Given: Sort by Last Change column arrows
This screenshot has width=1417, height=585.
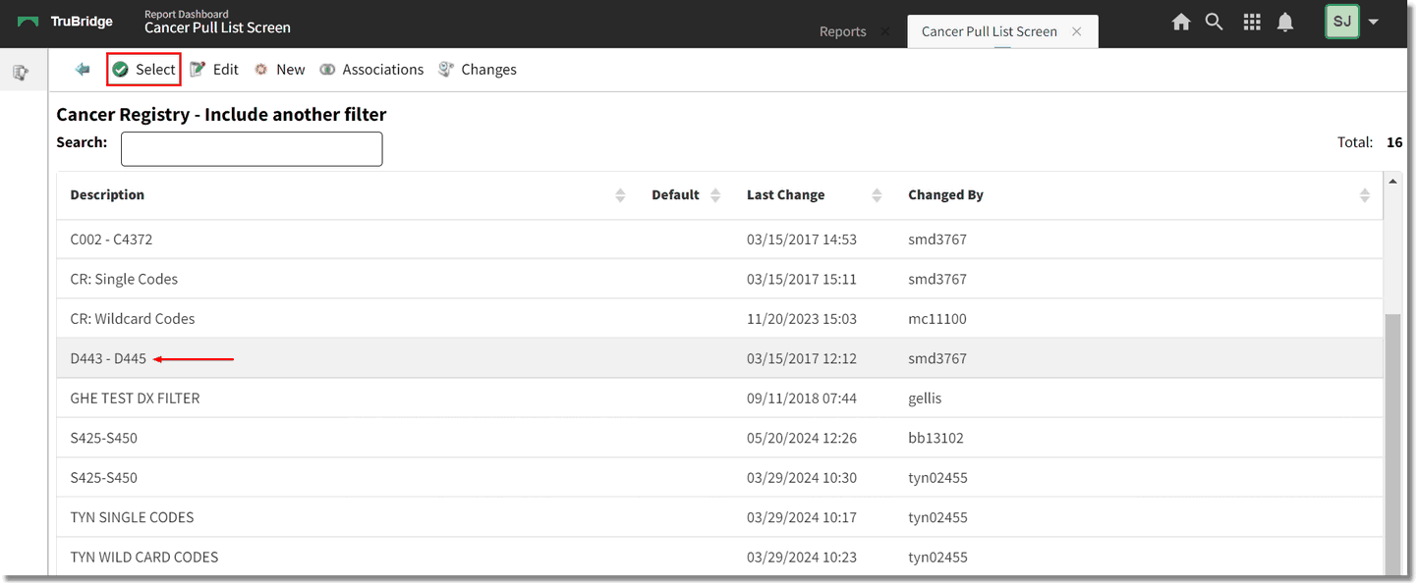Looking at the screenshot, I should tap(877, 195).
